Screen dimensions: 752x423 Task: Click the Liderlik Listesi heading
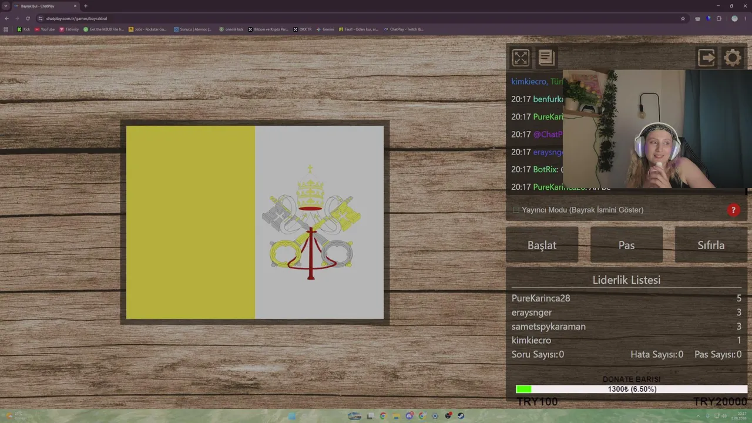coord(626,280)
